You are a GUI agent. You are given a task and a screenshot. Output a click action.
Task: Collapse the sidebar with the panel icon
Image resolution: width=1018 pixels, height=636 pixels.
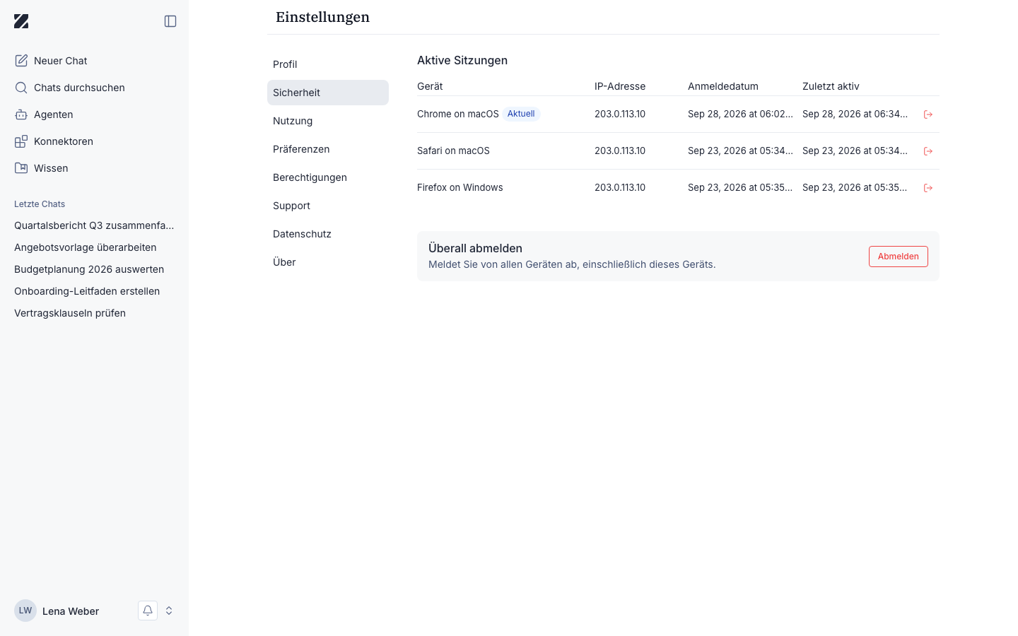[x=170, y=21]
